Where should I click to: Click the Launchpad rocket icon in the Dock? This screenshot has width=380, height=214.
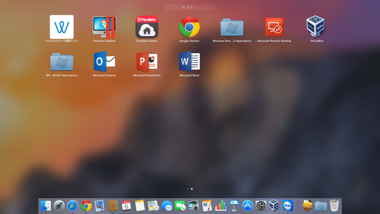59,206
